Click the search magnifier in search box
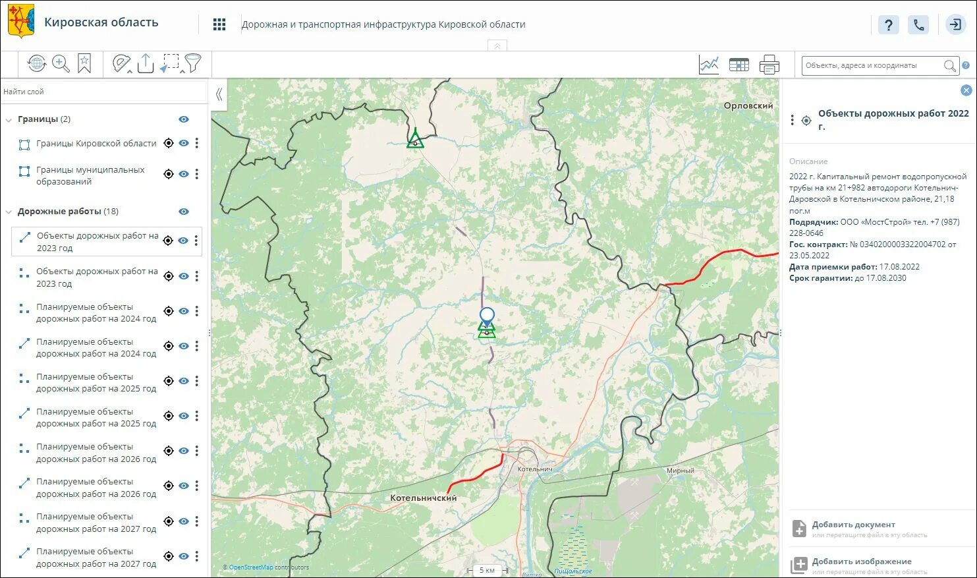Viewport: 977px width, 578px height. (949, 66)
